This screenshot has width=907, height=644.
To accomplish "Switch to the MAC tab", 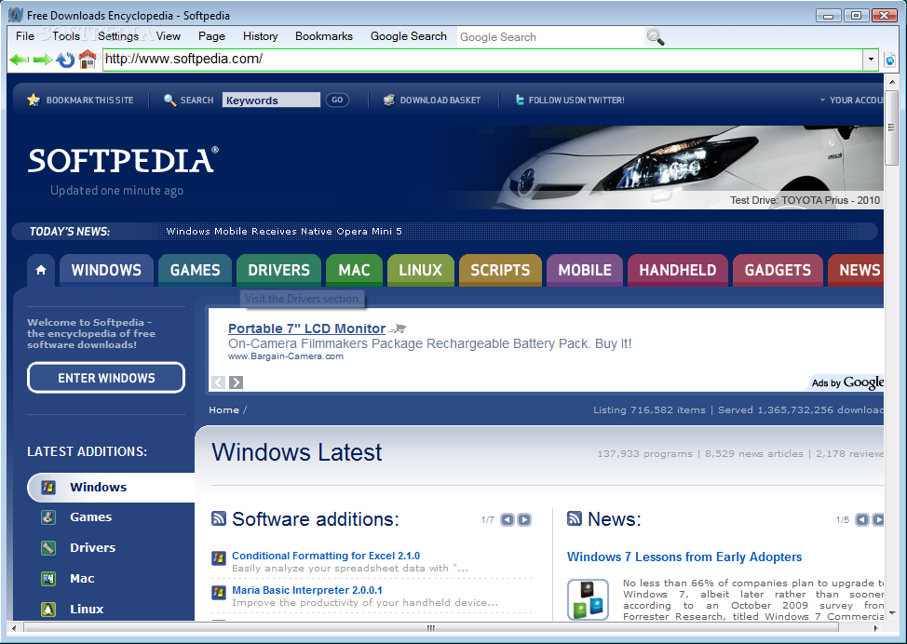I will 354,270.
